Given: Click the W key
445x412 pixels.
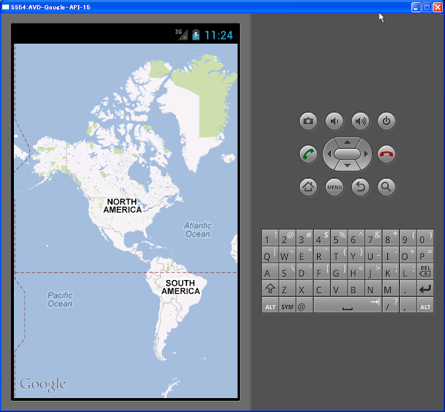Looking at the screenshot, I should coord(287,254).
